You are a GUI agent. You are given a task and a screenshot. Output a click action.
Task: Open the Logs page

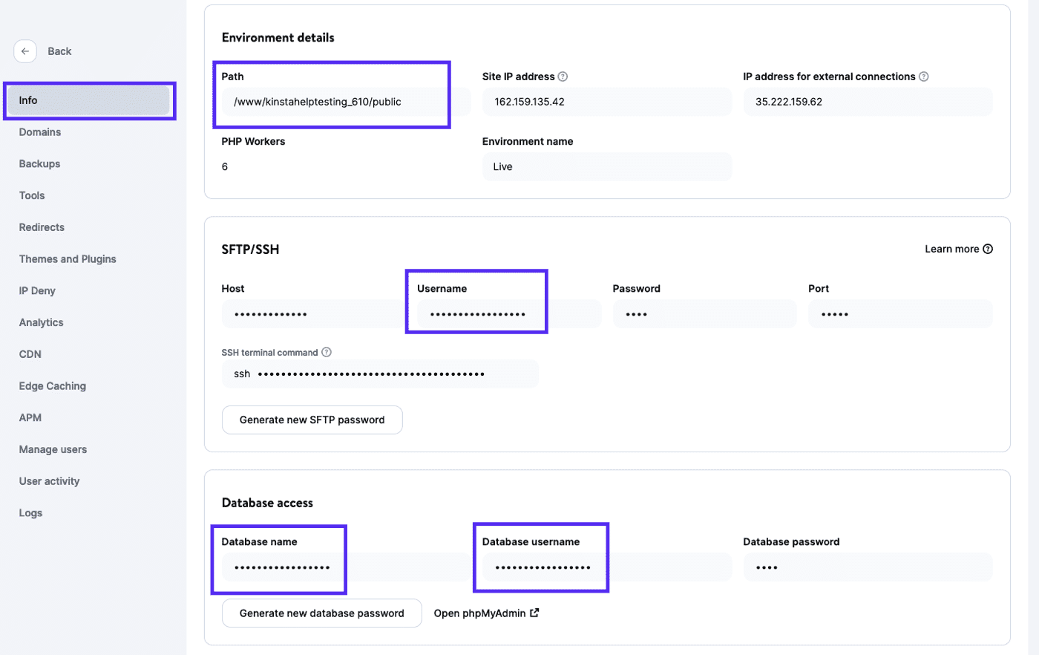(30, 512)
